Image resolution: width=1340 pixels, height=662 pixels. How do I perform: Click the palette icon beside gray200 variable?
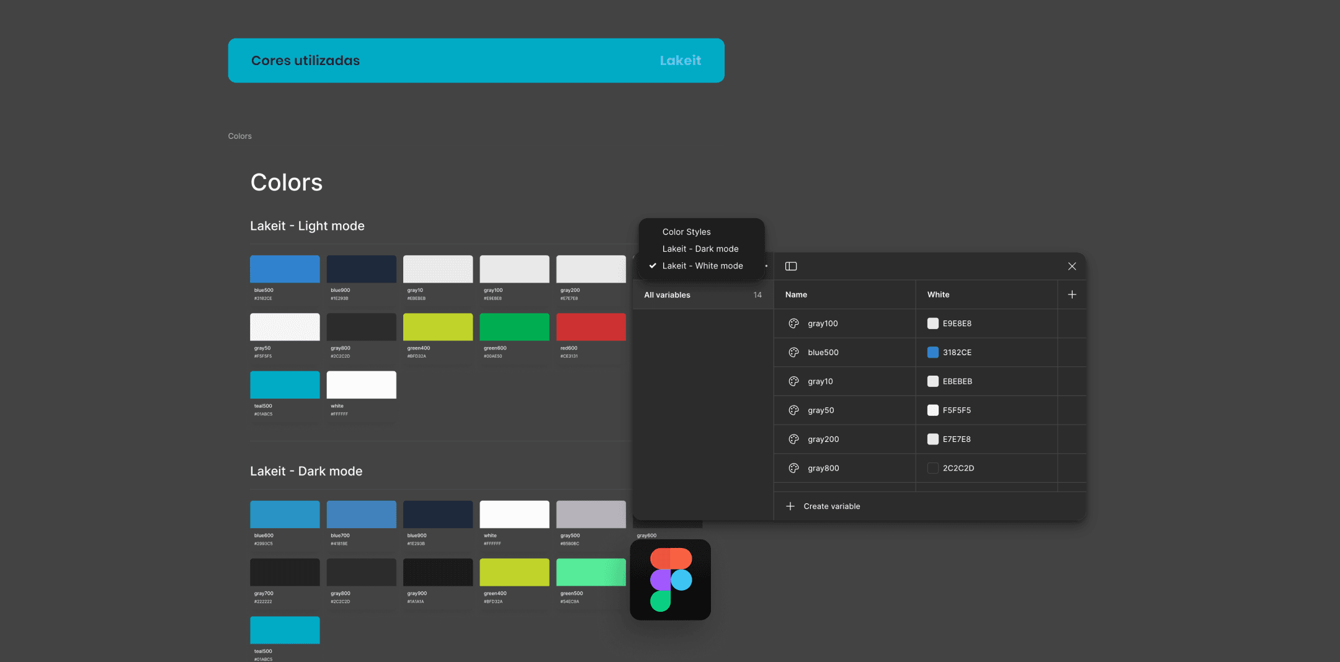point(793,439)
